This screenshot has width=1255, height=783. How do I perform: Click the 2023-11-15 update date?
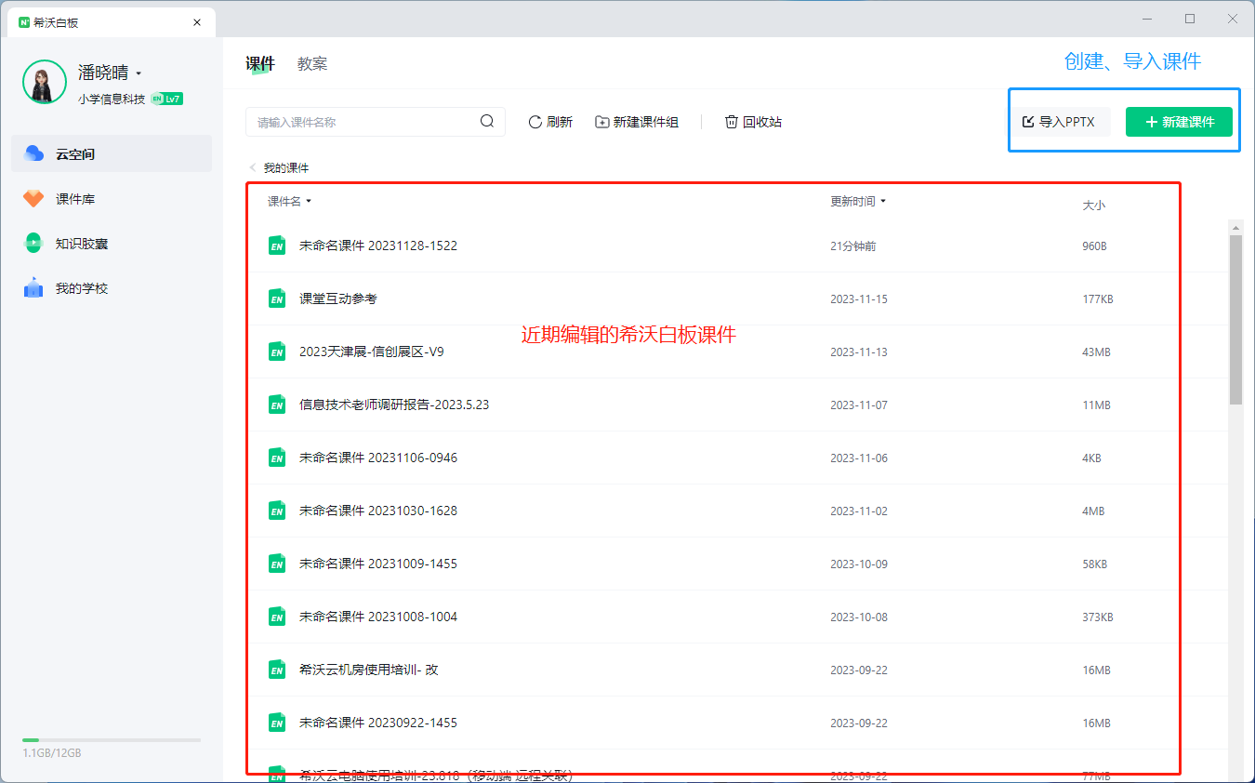tap(859, 299)
